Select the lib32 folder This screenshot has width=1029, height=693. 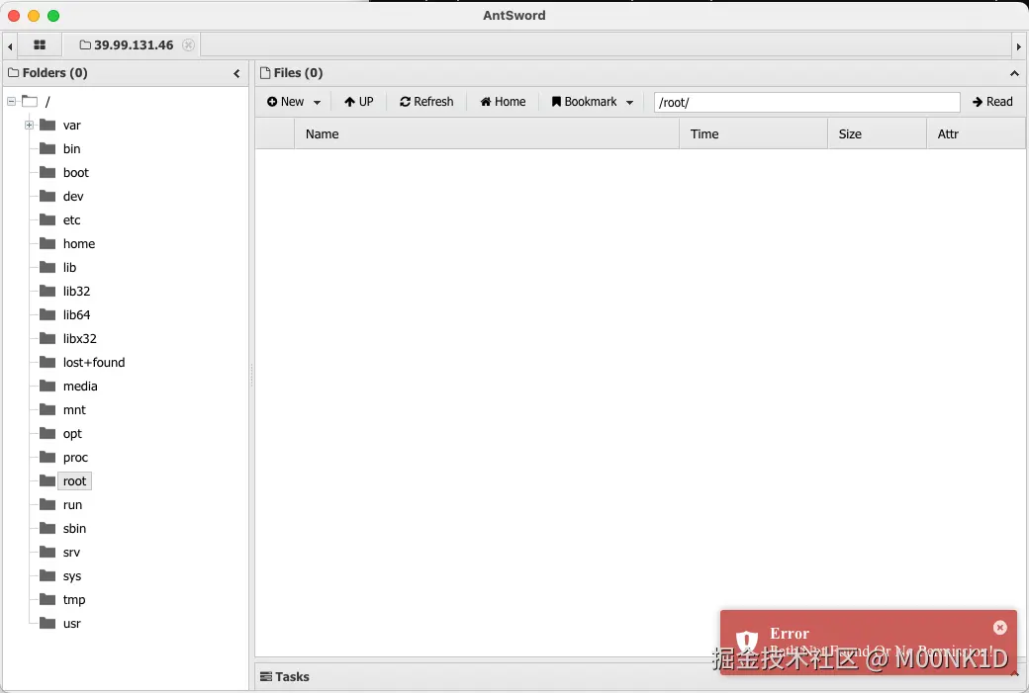(76, 291)
